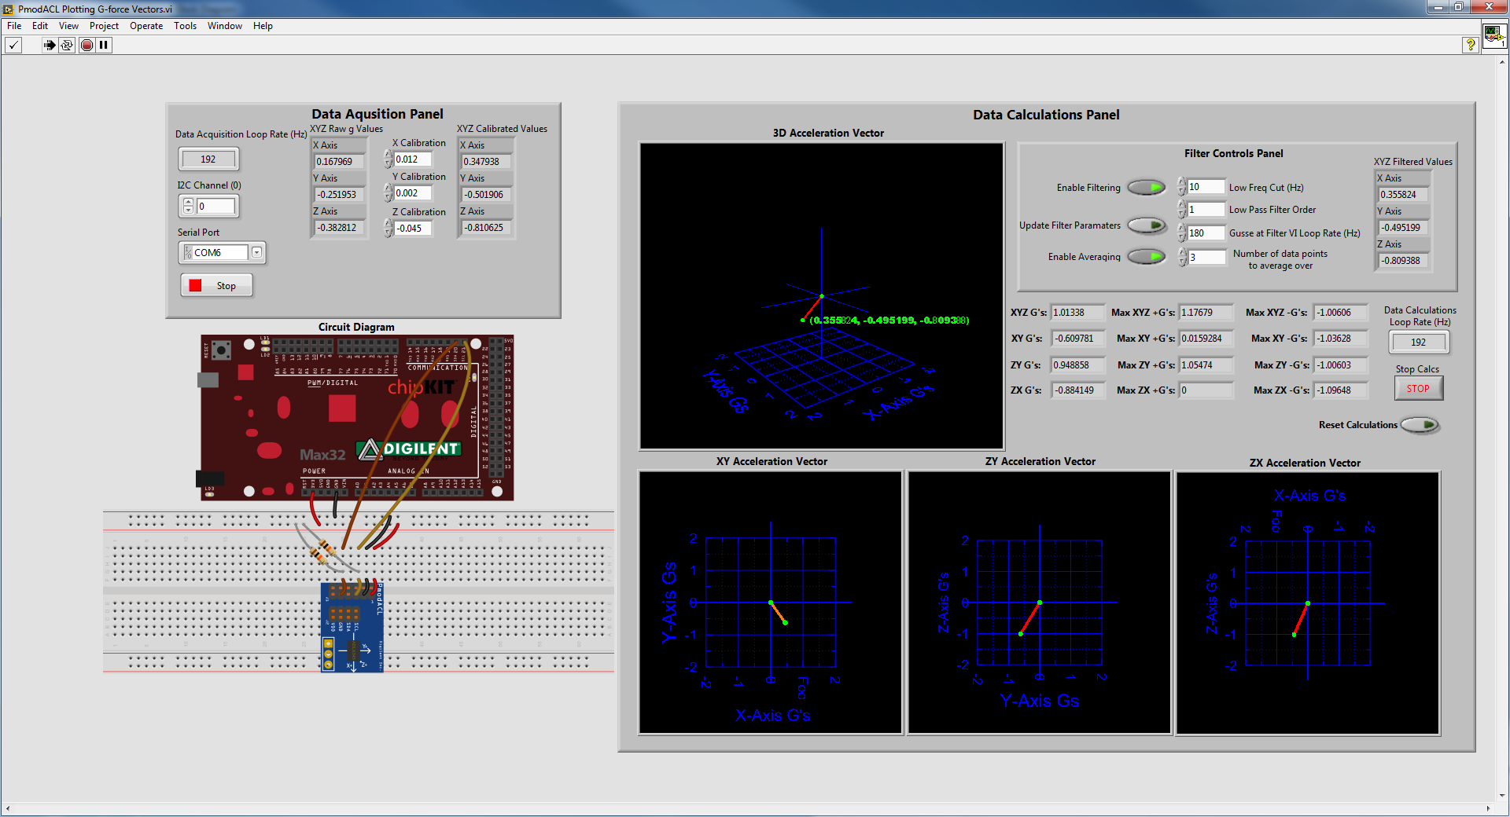Open the Operate menu
The width and height of the screenshot is (1510, 817).
pos(145,26)
